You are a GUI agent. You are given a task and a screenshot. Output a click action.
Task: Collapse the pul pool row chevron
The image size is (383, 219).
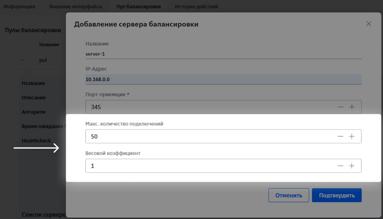pos(22,60)
